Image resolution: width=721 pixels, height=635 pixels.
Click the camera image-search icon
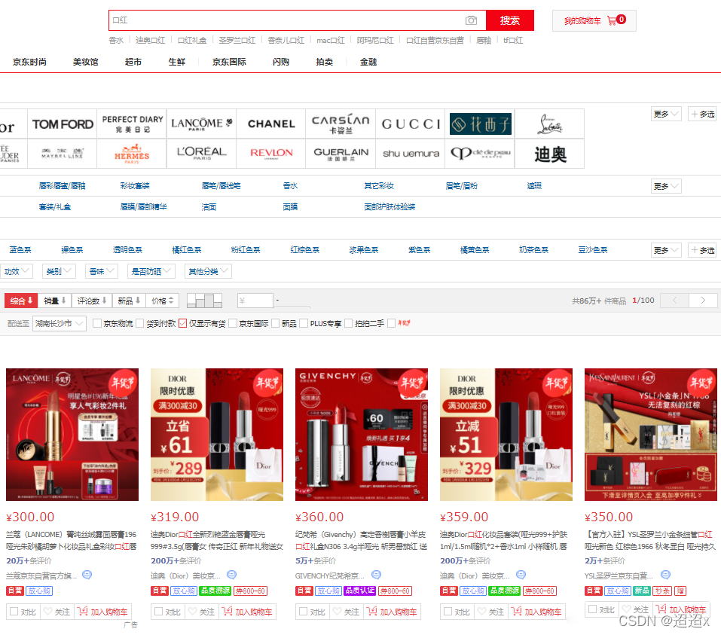coord(471,20)
